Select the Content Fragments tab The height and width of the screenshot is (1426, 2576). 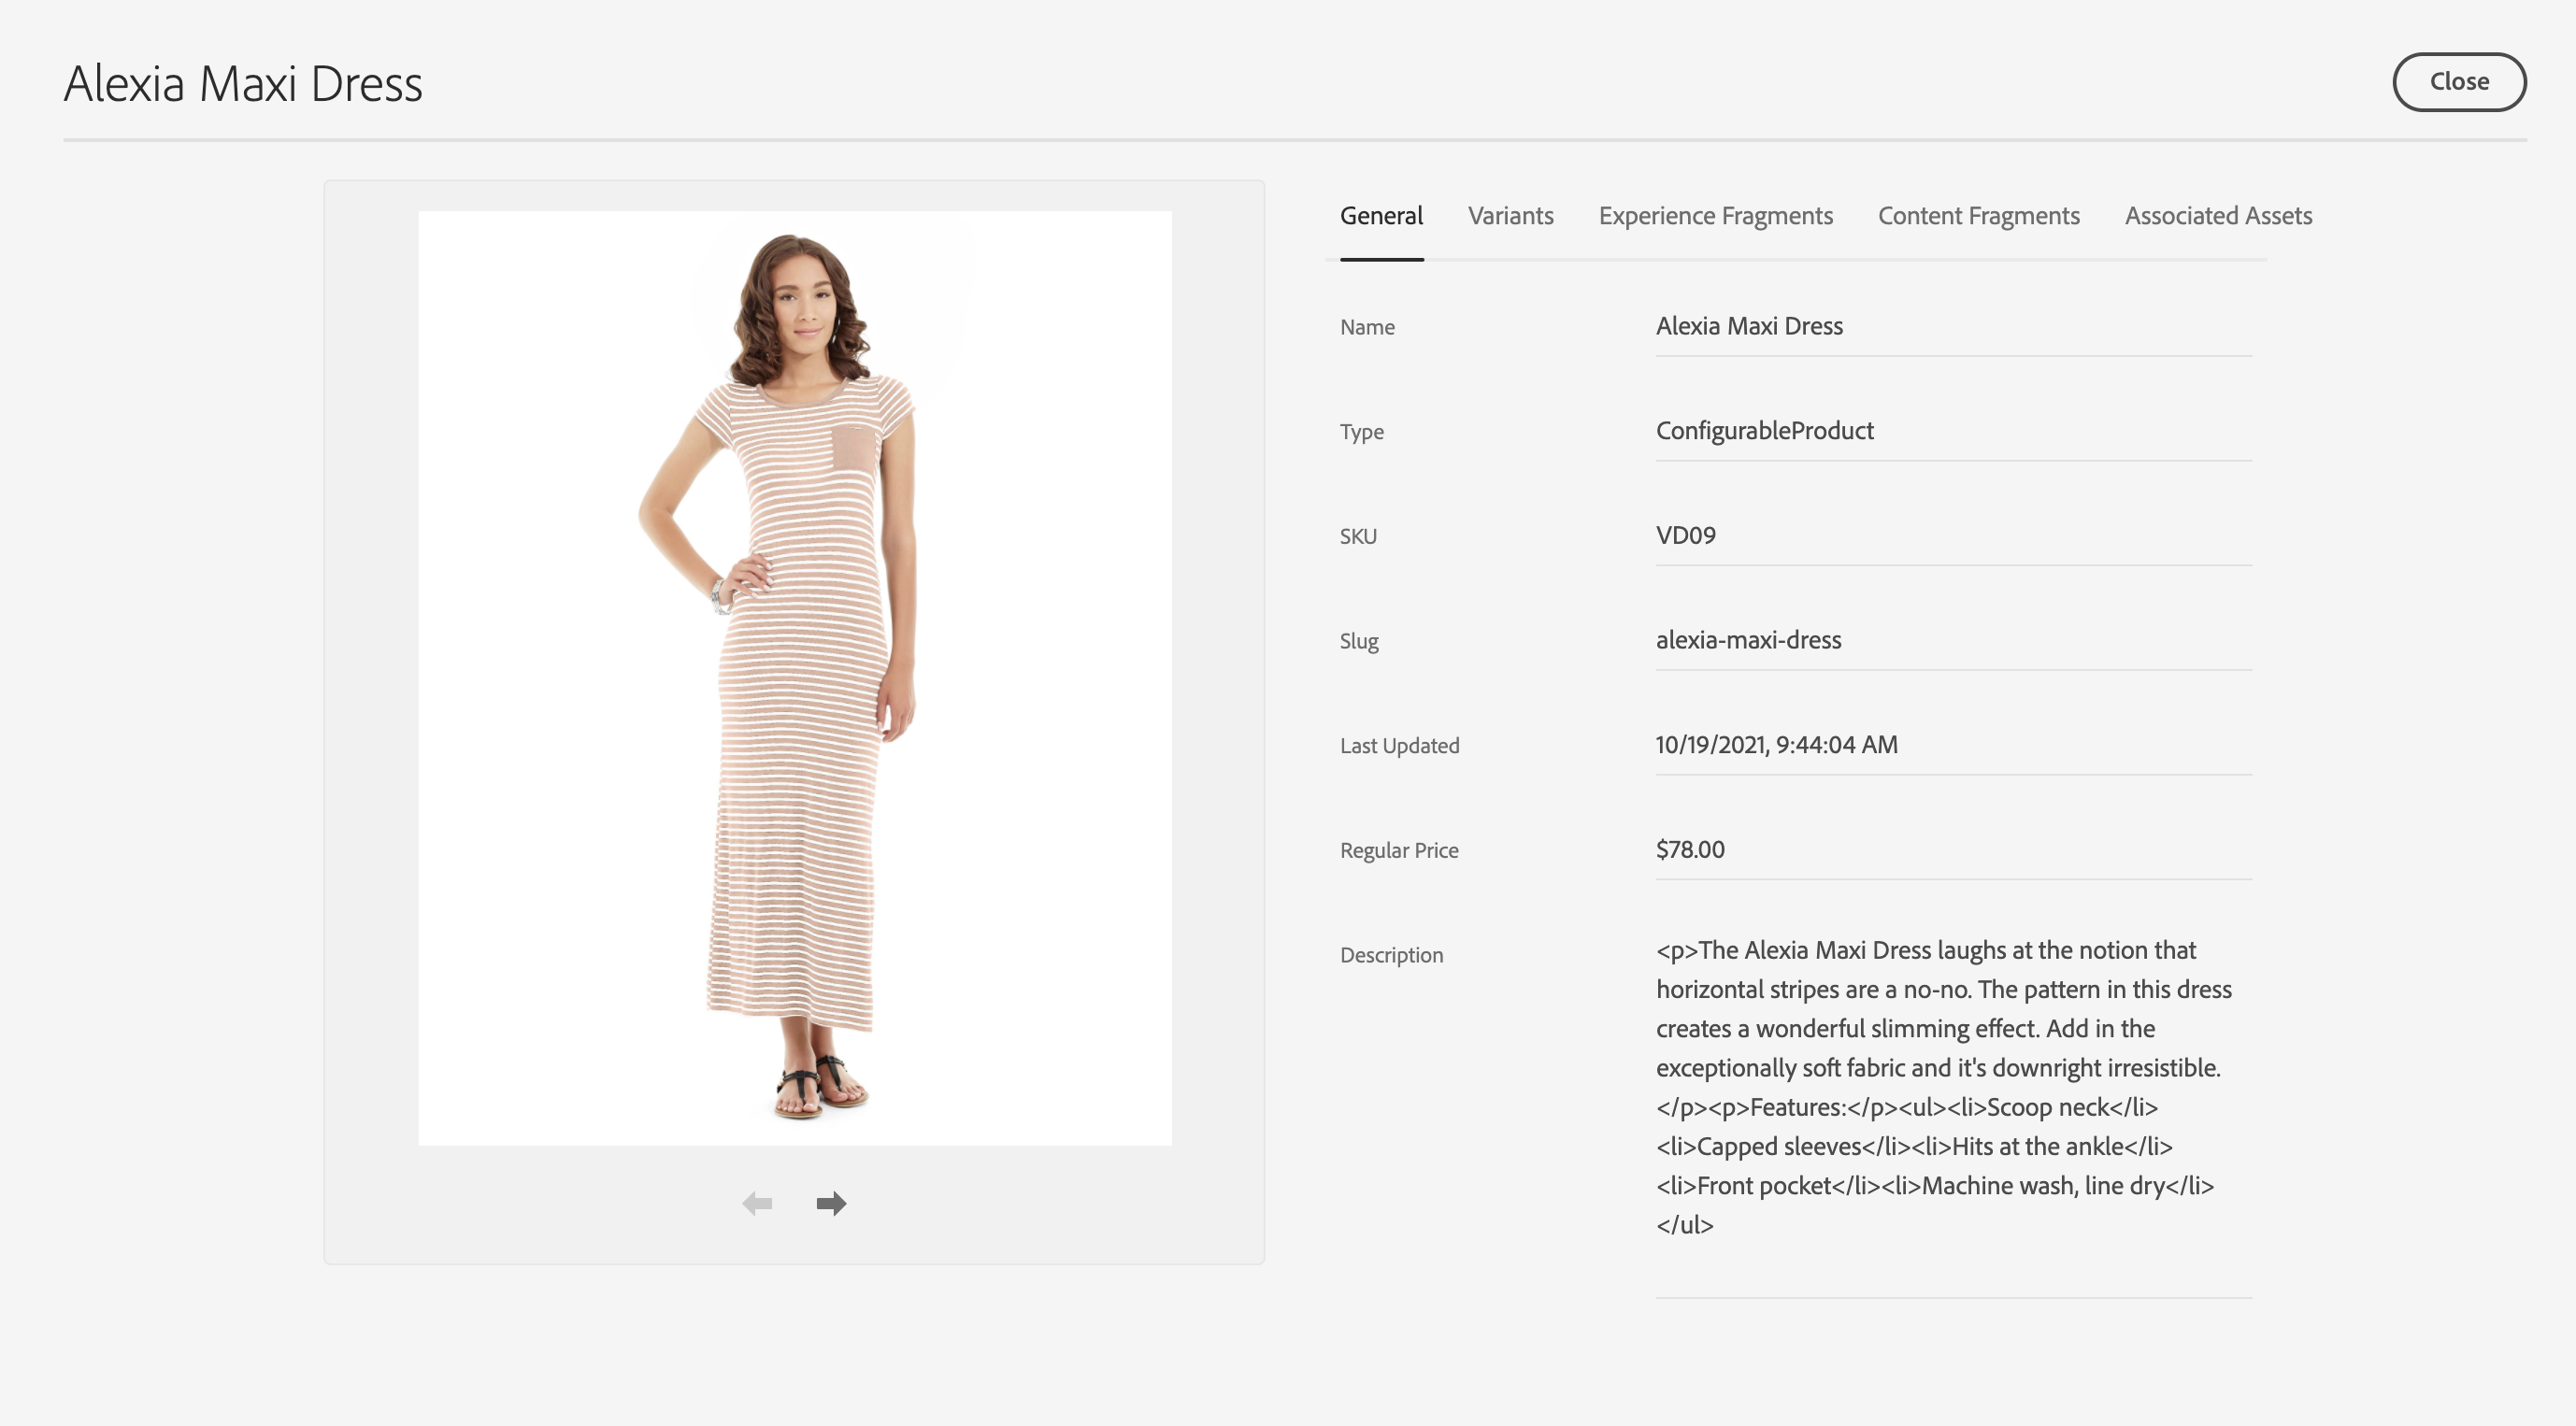[1978, 215]
